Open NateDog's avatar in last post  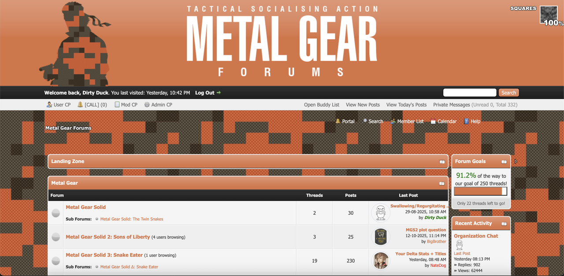(381, 261)
